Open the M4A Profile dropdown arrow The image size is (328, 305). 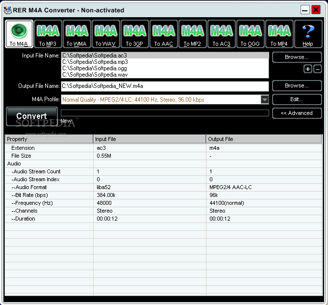tap(265, 100)
